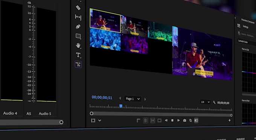Image resolution: width=256 pixels, height=140 pixels.
Task: Click the dotted-square icon at monitor bottom-left
Action: point(93,120)
